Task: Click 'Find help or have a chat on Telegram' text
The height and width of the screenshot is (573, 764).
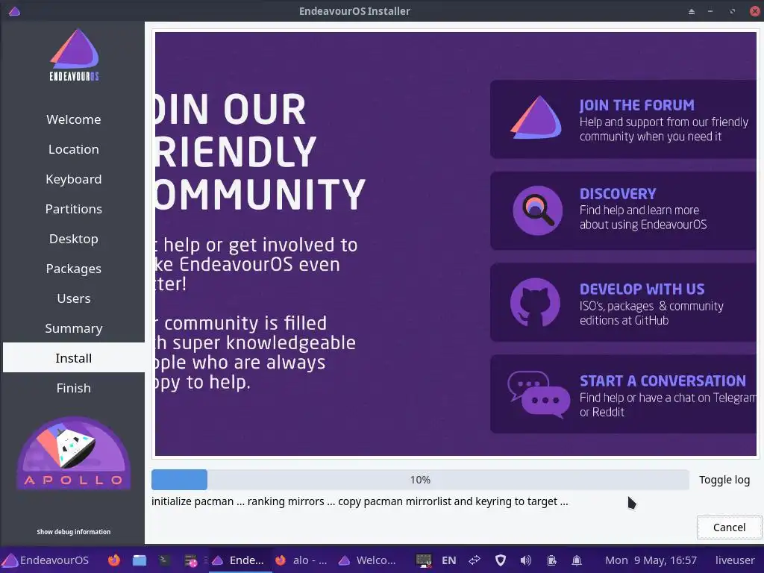Action: (x=668, y=398)
